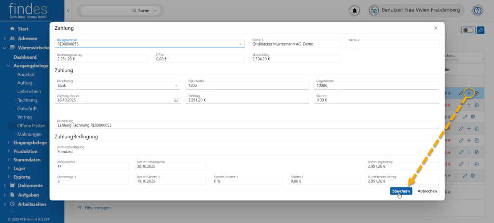This screenshot has height=223, width=494.
Task: Click the blue key icon button
Action: coord(480,30)
